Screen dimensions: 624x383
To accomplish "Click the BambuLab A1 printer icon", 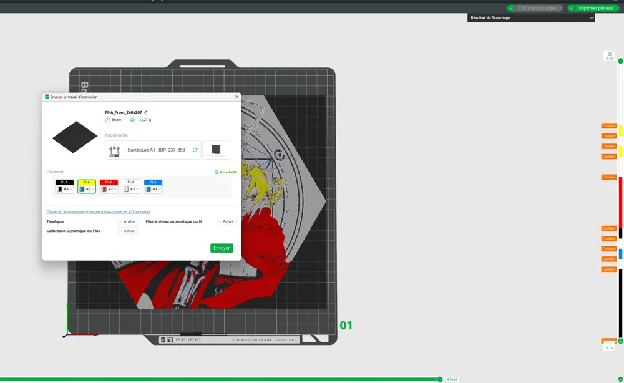I will point(114,150).
